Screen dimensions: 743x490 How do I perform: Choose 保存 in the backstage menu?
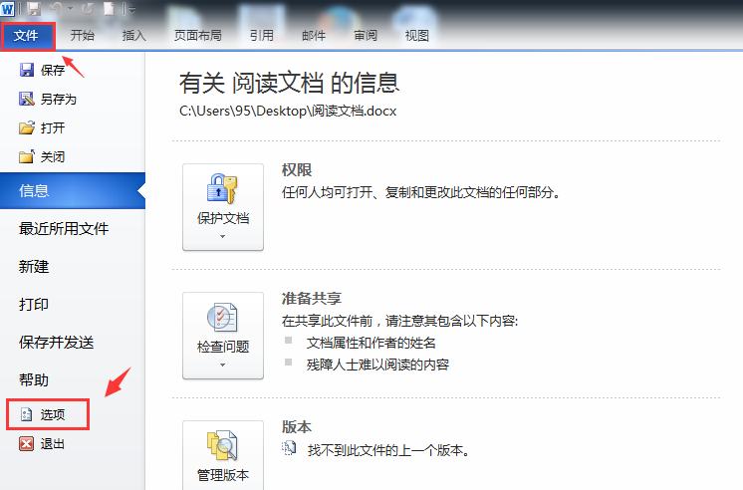42,70
